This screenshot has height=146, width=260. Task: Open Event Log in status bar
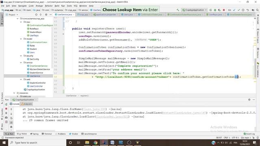pos(249,134)
